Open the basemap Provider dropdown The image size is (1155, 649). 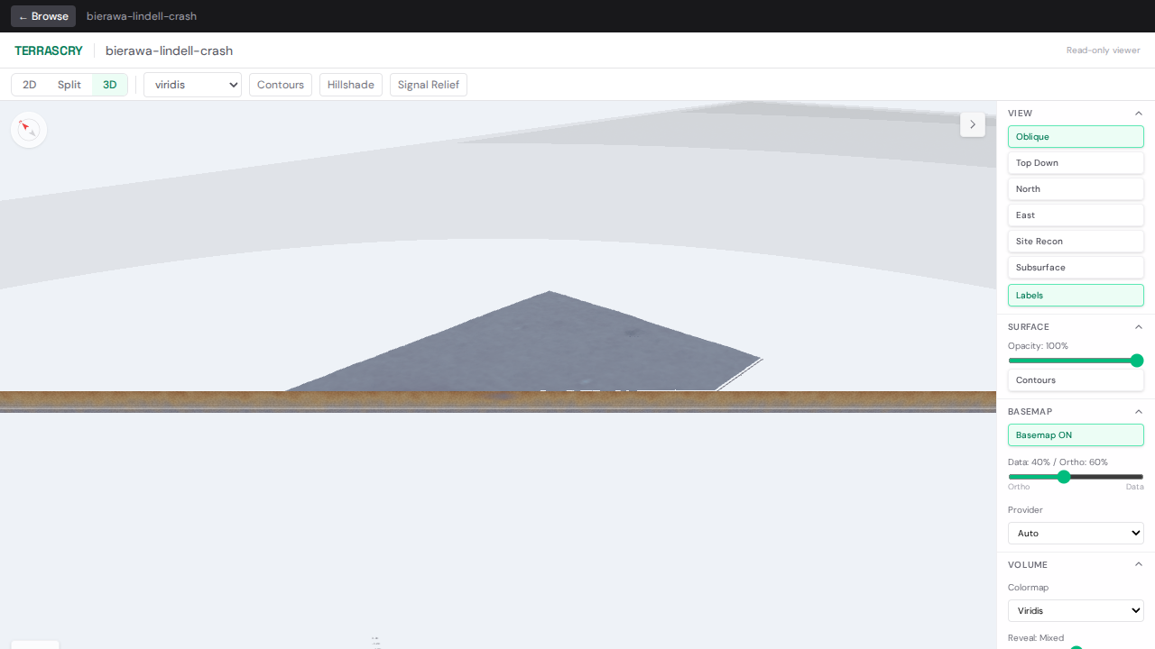click(1076, 533)
